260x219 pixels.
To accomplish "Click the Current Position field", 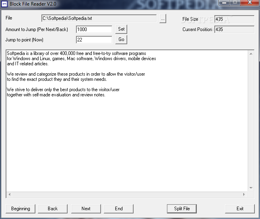I will (234, 29).
